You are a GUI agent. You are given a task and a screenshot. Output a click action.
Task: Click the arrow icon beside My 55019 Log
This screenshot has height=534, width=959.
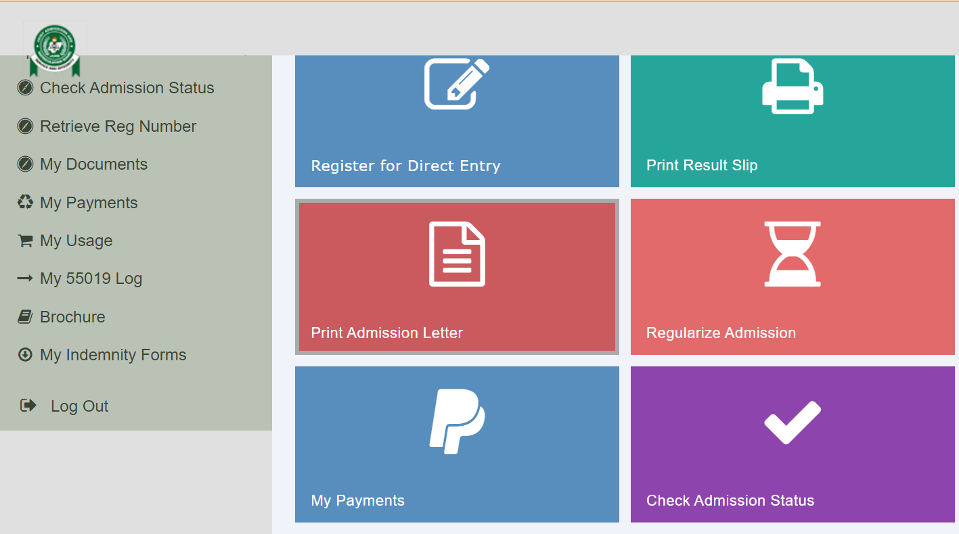coord(24,277)
